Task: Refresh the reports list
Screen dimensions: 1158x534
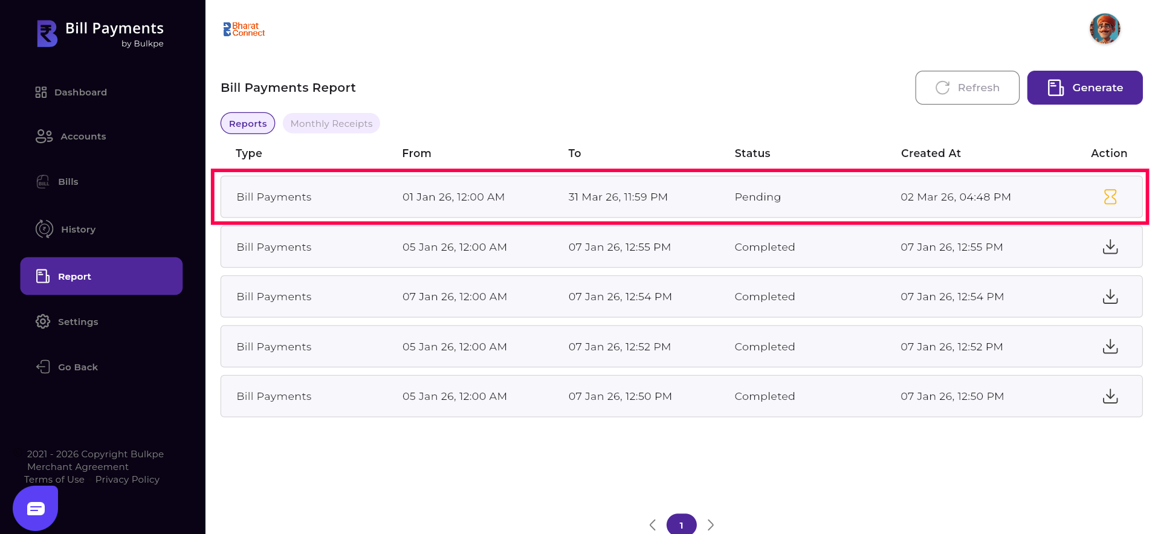Action: pyautogui.click(x=967, y=88)
